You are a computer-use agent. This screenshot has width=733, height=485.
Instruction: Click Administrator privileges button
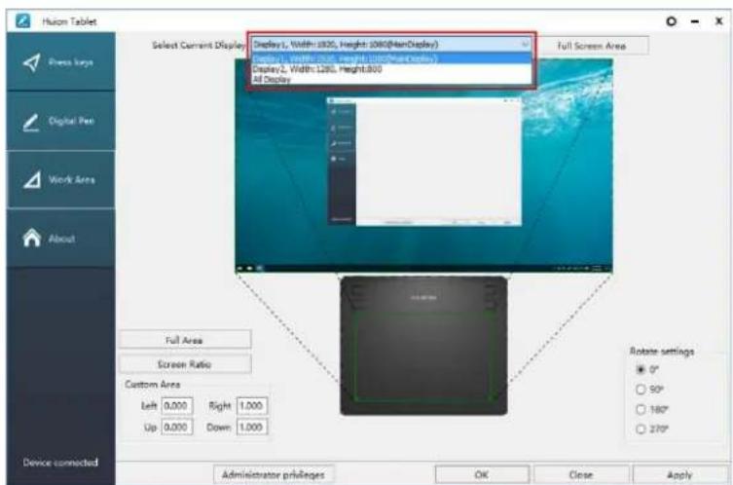coord(274,474)
